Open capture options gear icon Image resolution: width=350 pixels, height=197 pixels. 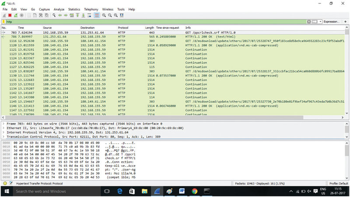21,15
